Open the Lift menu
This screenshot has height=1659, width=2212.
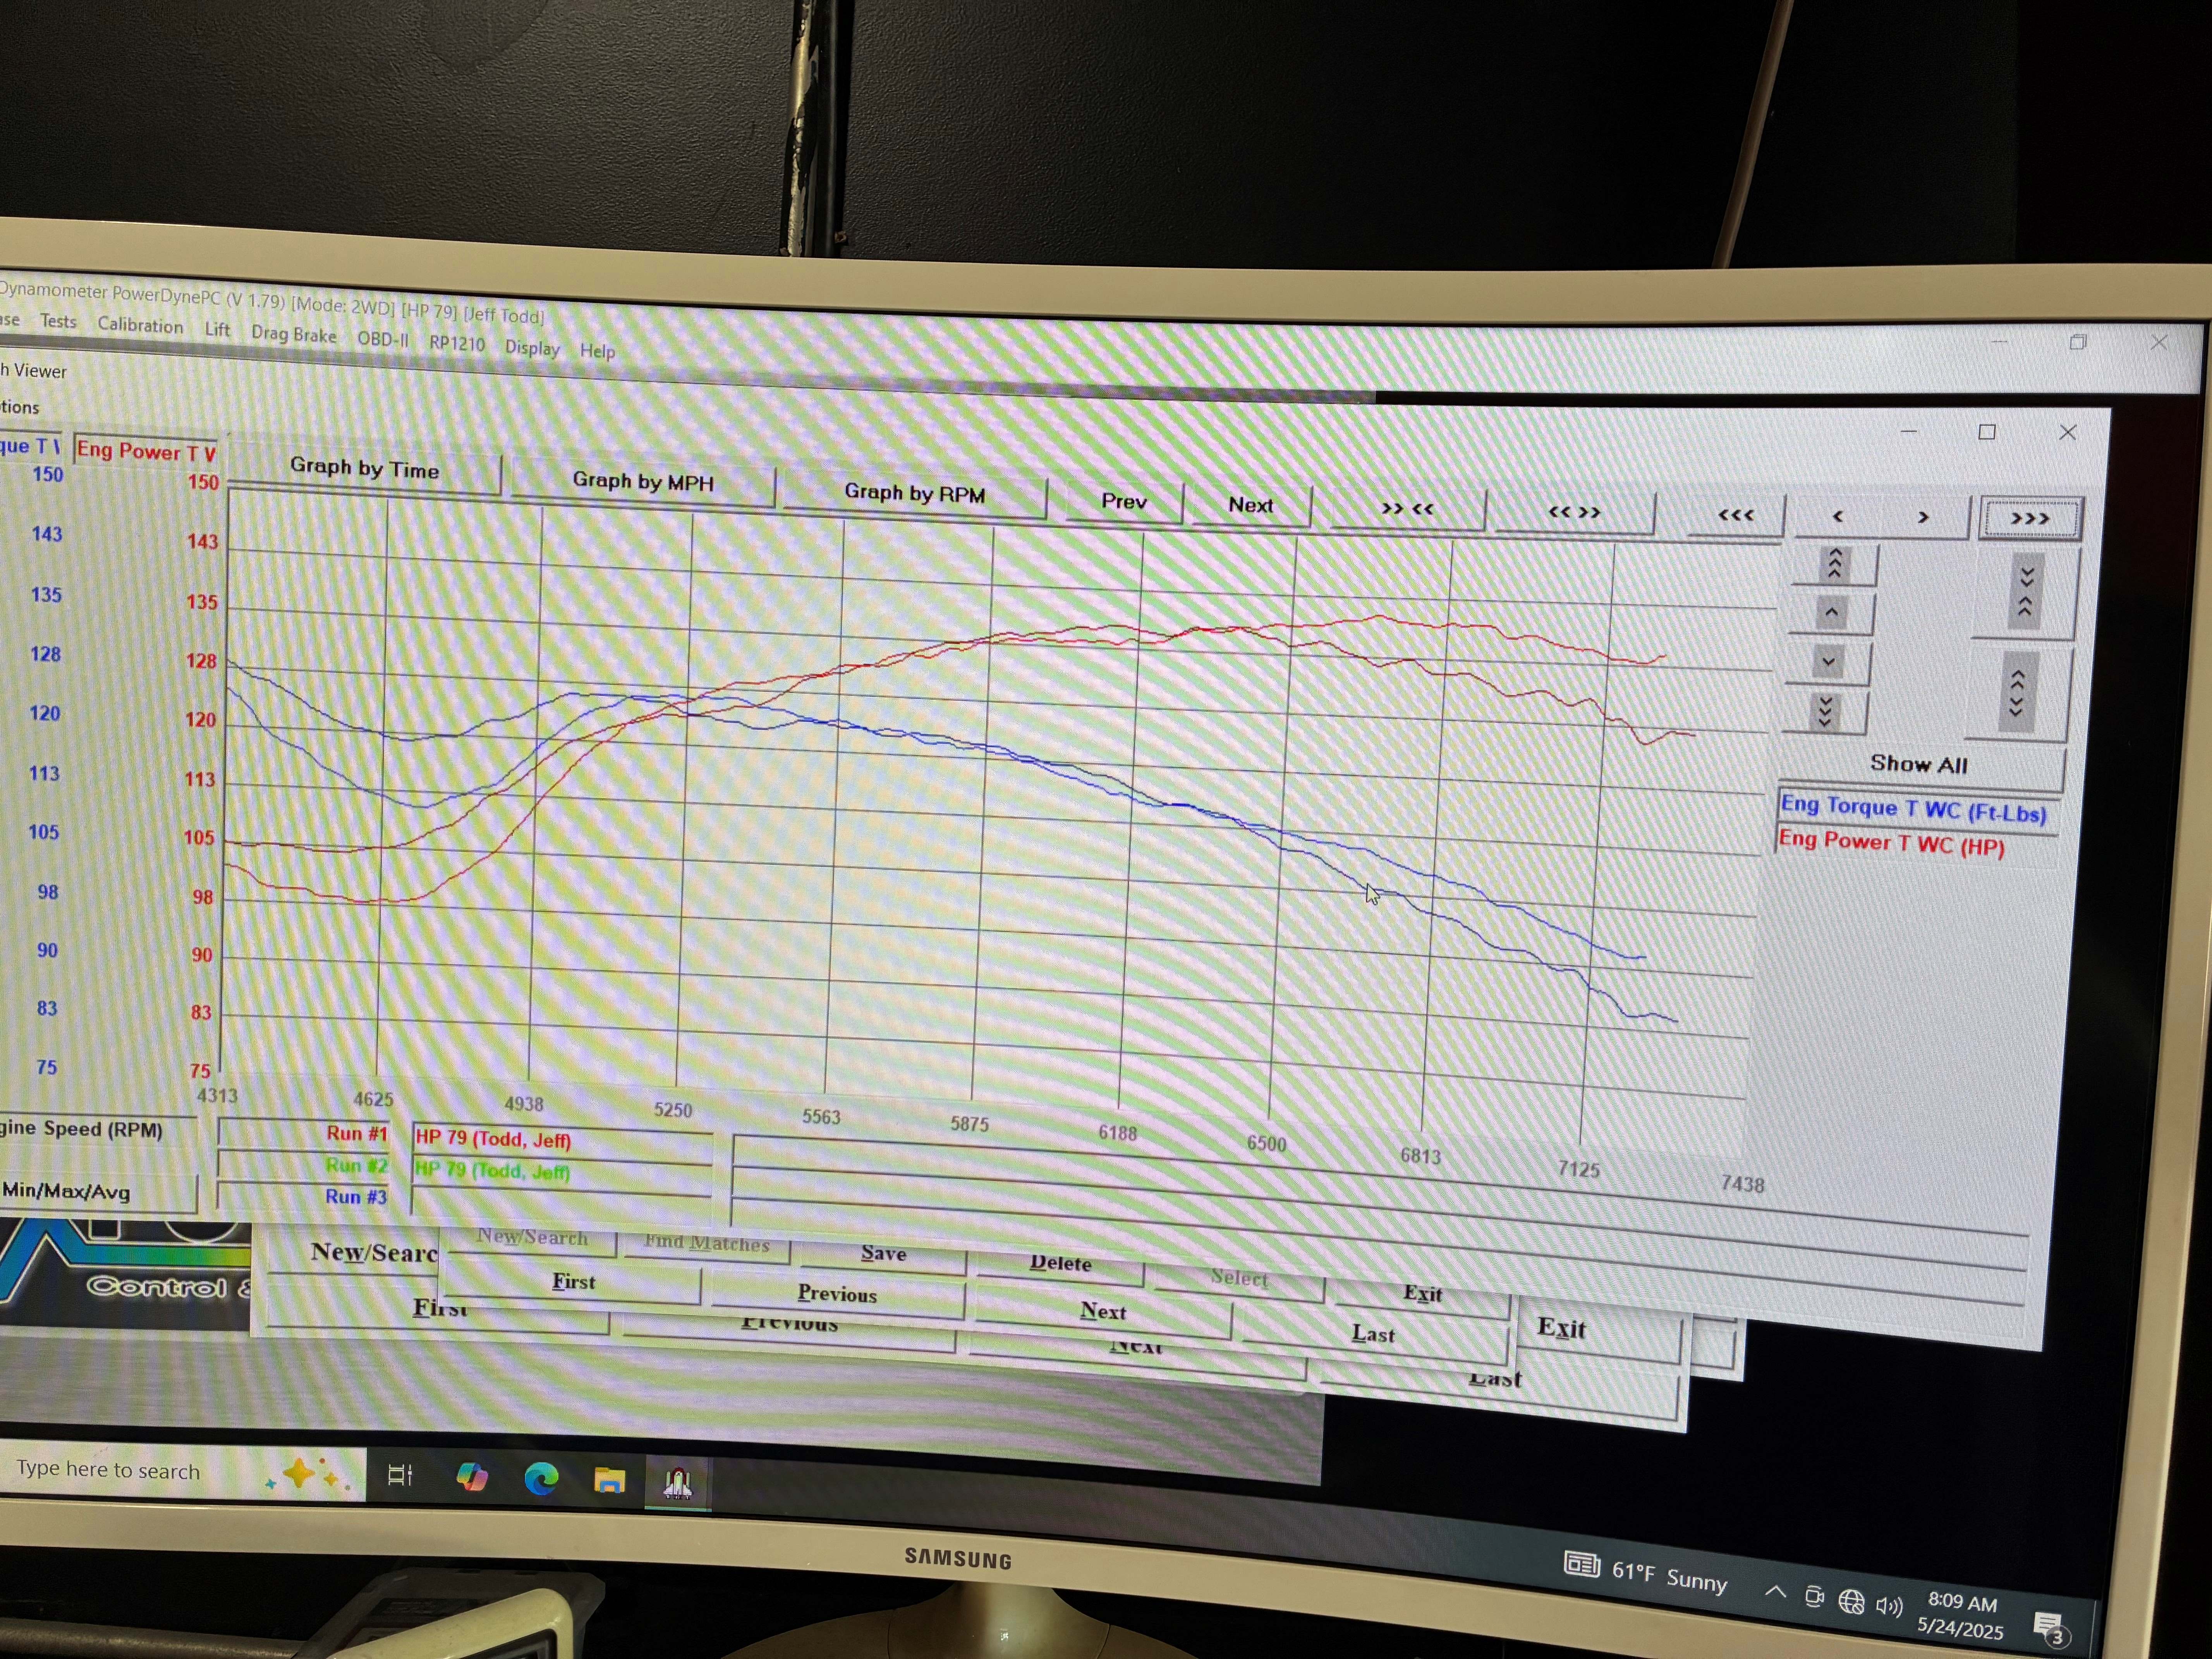pyautogui.click(x=217, y=329)
